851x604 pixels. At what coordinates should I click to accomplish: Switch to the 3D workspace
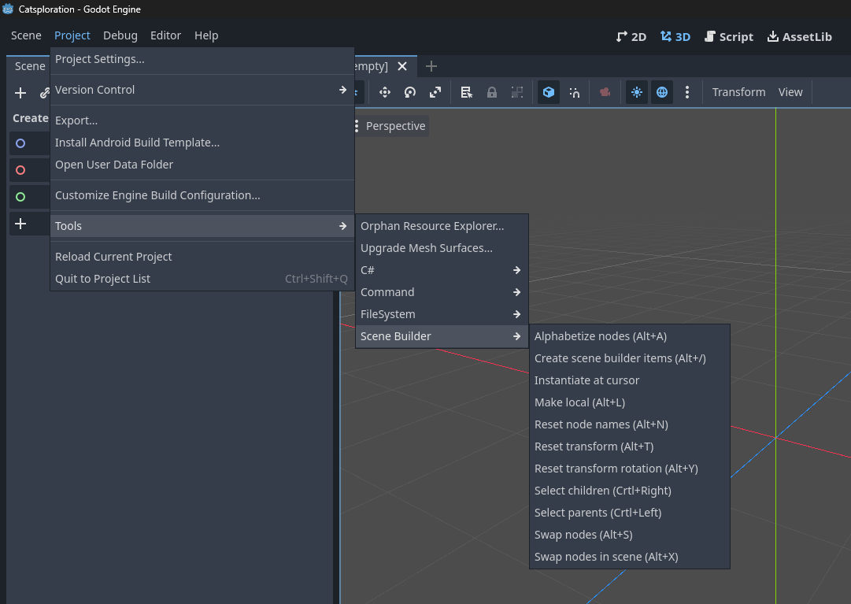tap(675, 37)
